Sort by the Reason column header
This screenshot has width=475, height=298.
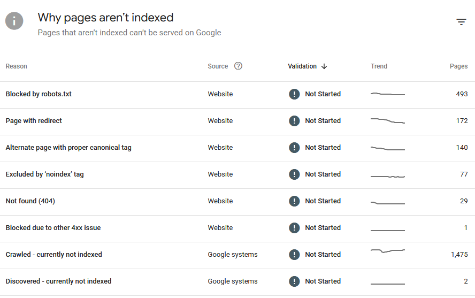click(17, 66)
